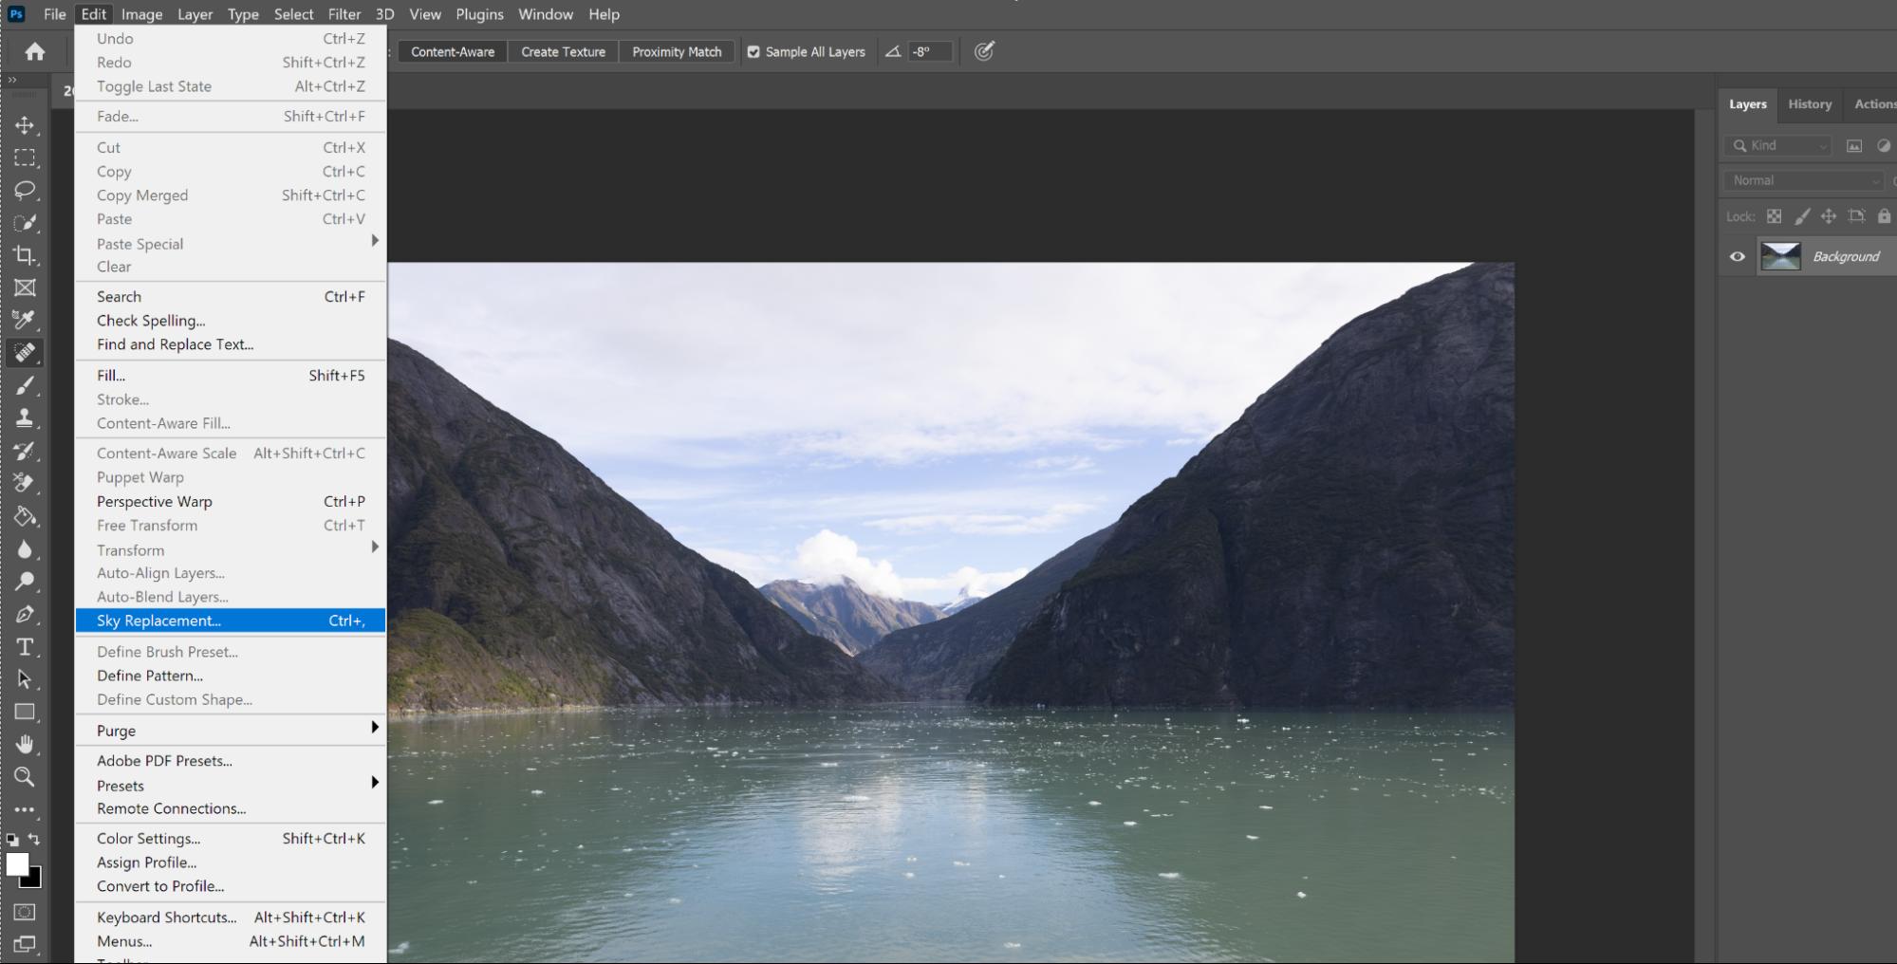Switch to the History panel
Image resolution: width=1897 pixels, height=964 pixels.
pos(1809,104)
